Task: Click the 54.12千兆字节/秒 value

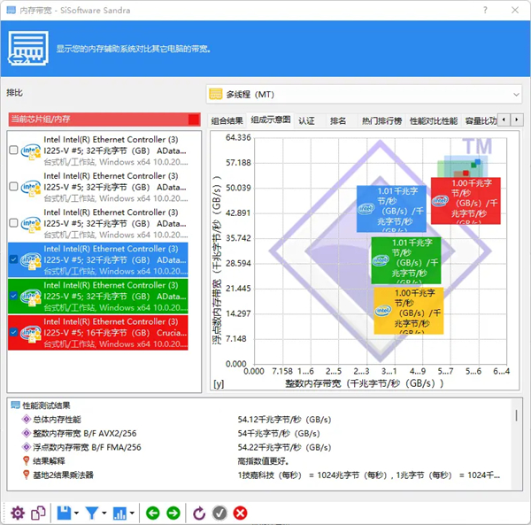Action: [284, 420]
